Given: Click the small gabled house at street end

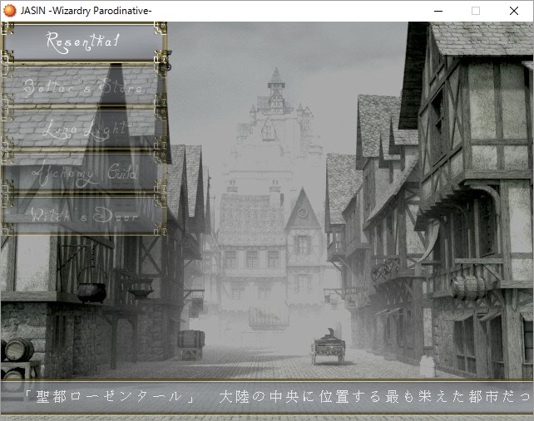Looking at the screenshot, I should (303, 237).
